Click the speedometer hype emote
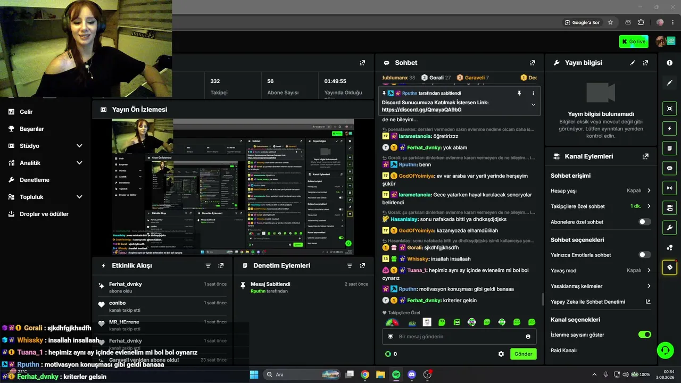The image size is (681, 383). coord(392,322)
